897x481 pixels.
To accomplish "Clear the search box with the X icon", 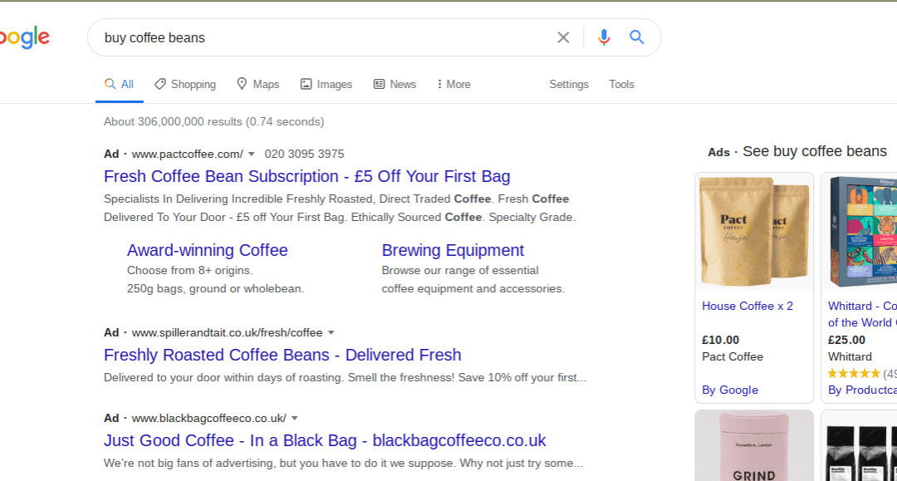I will [563, 37].
